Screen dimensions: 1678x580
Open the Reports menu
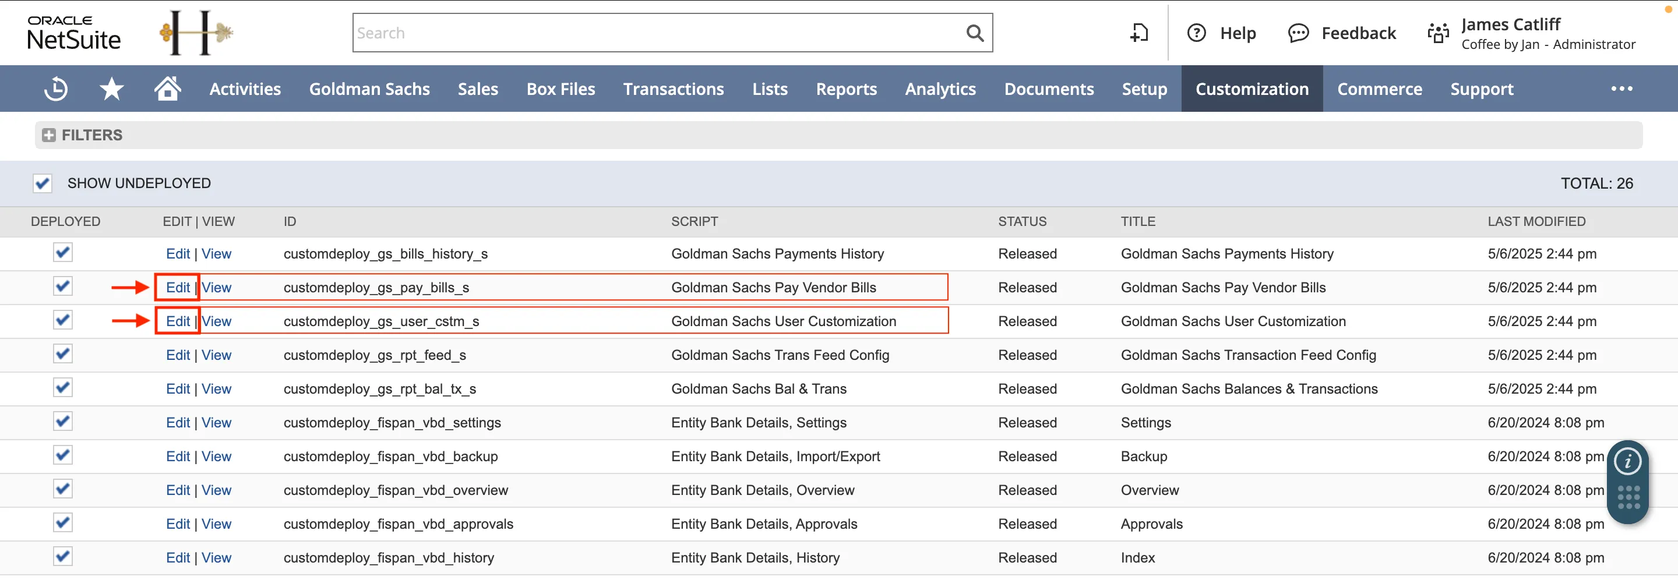[845, 89]
